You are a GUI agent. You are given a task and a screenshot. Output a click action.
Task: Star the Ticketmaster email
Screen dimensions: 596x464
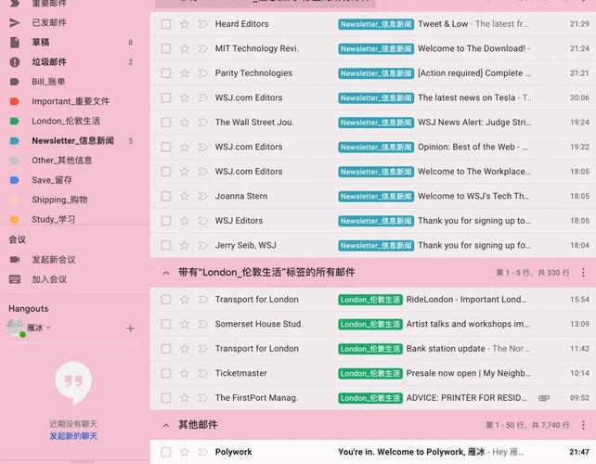tap(185, 373)
